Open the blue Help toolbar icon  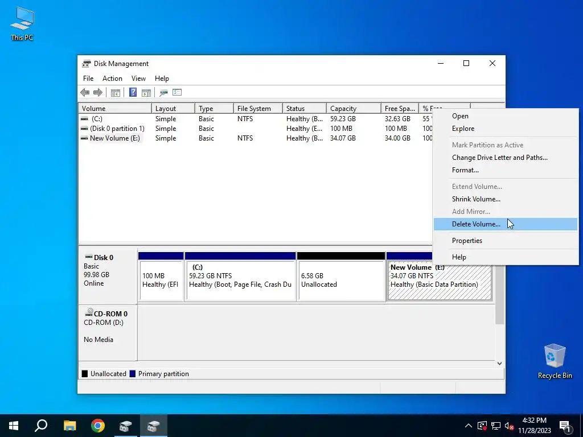[133, 93]
